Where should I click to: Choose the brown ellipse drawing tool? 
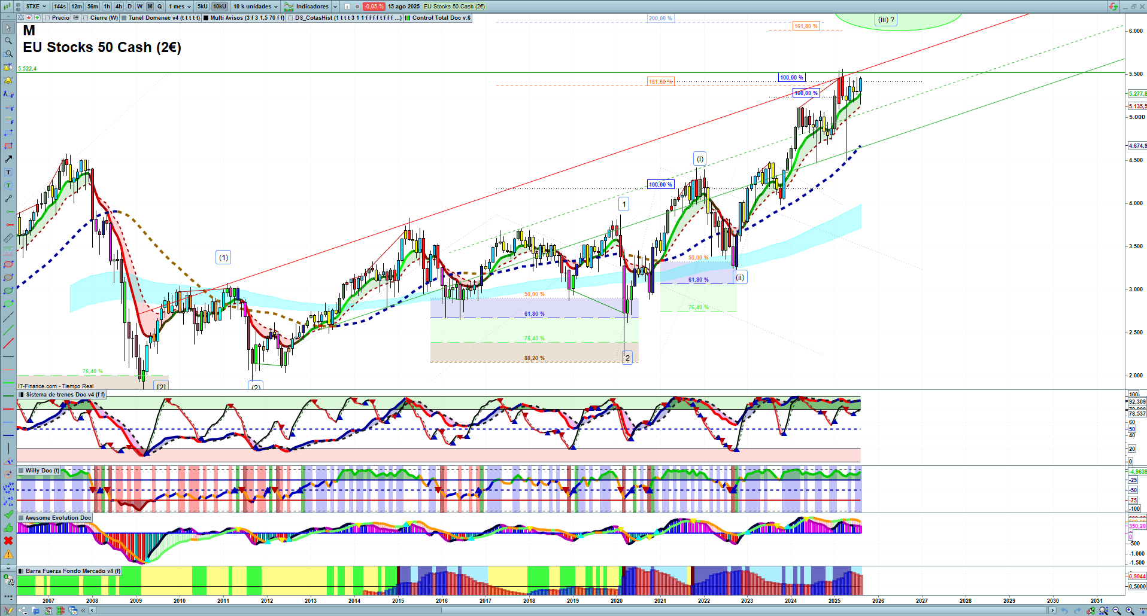click(x=8, y=277)
